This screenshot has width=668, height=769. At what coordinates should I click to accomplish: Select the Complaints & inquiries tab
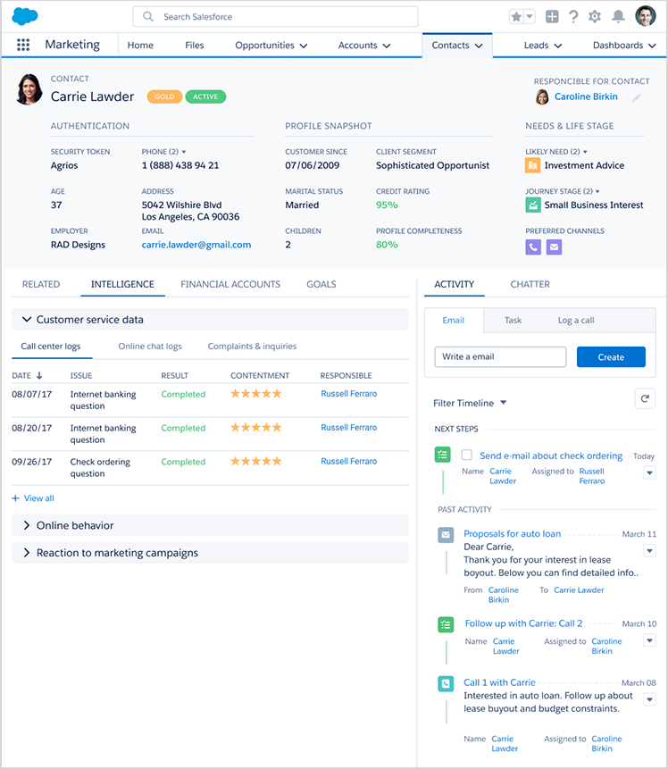click(x=252, y=347)
